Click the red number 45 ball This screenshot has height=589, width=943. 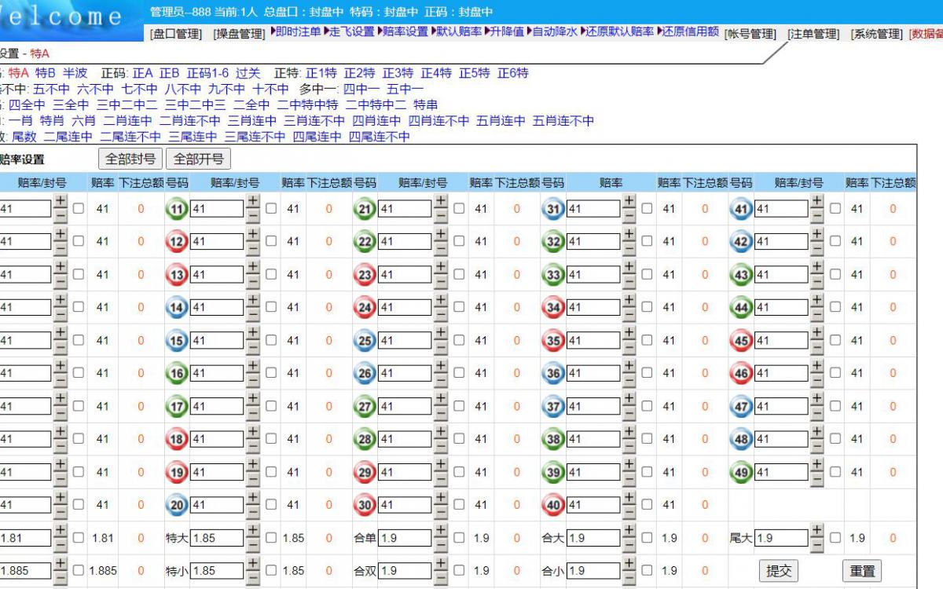click(x=742, y=341)
